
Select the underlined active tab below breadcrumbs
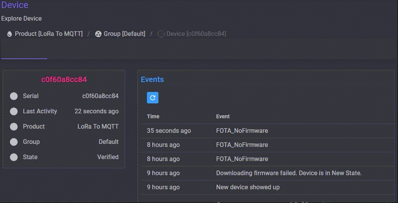[x=24, y=53]
